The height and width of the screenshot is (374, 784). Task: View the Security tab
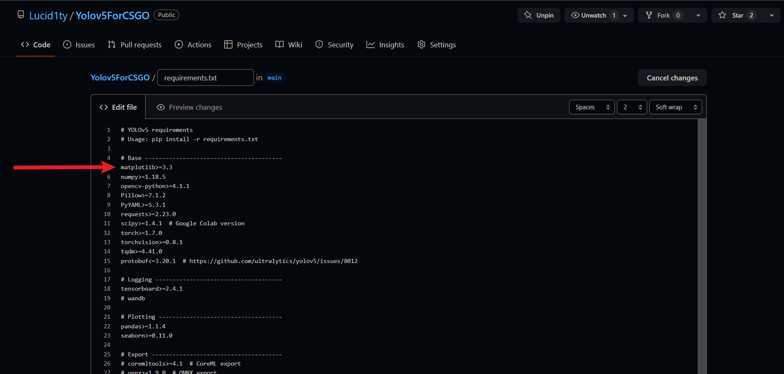[335, 45]
